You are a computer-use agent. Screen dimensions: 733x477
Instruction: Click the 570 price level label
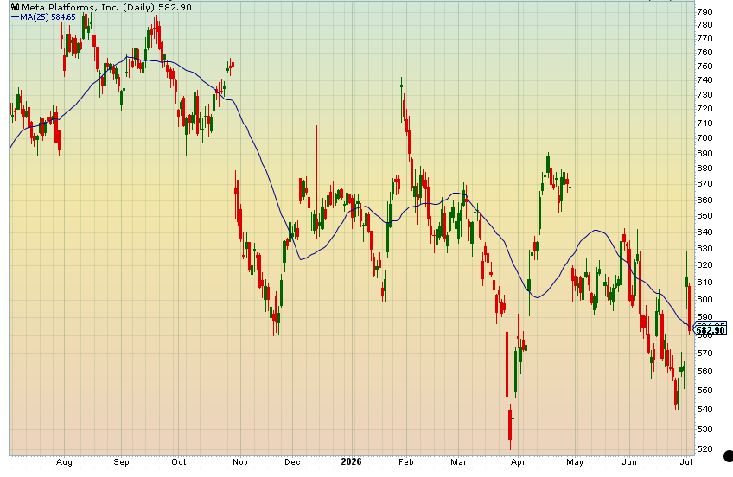pos(704,353)
